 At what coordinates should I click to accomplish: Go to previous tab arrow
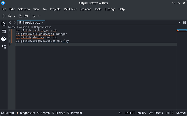click(10, 22)
